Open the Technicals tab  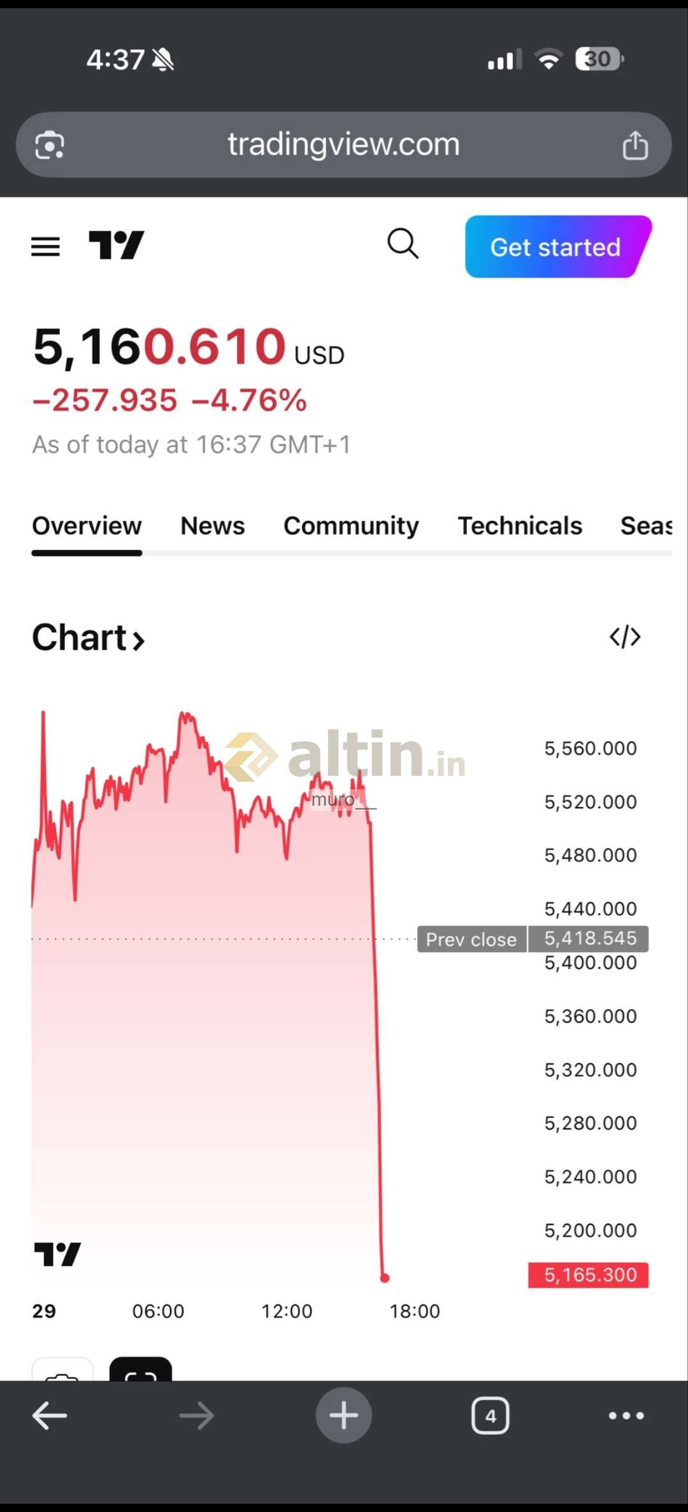click(520, 526)
